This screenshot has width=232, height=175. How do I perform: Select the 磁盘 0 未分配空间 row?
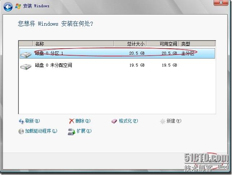117,65
